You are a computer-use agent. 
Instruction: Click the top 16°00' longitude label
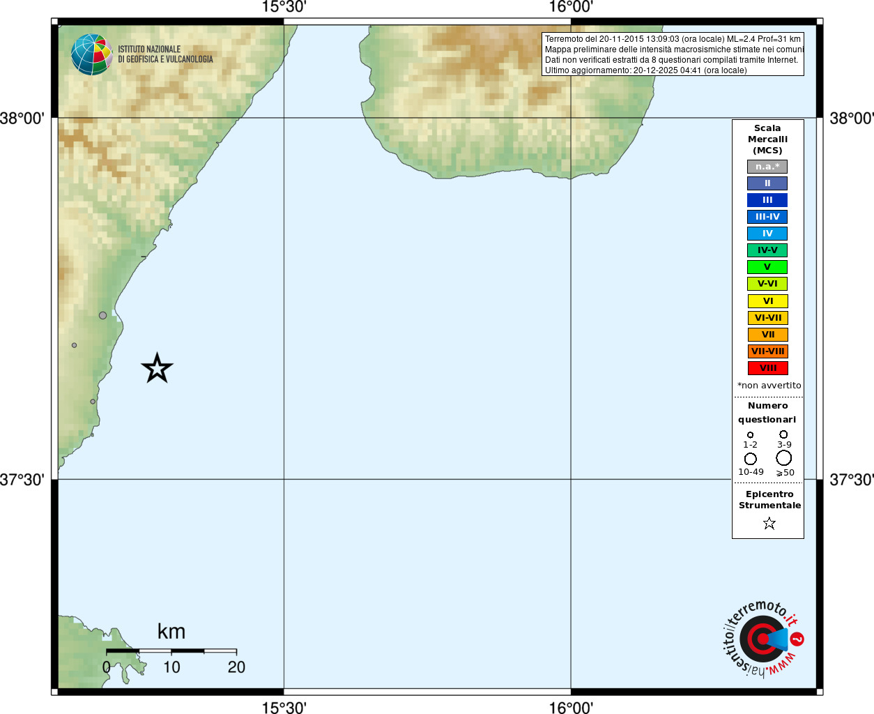571,7
